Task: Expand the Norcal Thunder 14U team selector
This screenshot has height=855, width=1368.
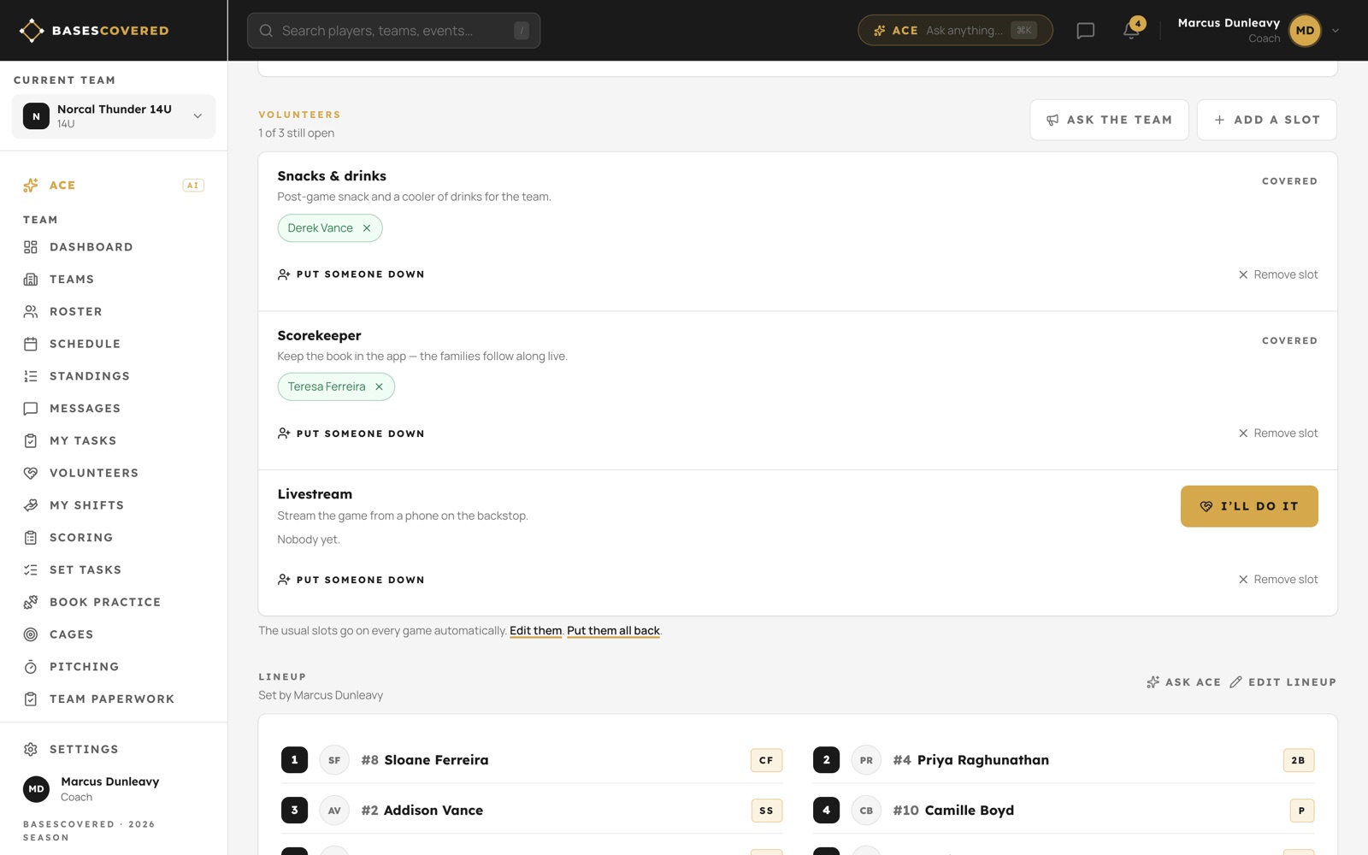Action: pyautogui.click(x=114, y=116)
